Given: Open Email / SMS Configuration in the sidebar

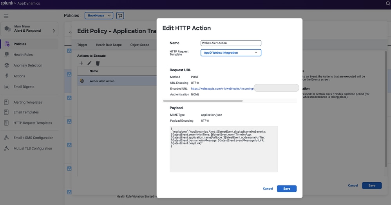Looking at the screenshot, I should [x=33, y=138].
